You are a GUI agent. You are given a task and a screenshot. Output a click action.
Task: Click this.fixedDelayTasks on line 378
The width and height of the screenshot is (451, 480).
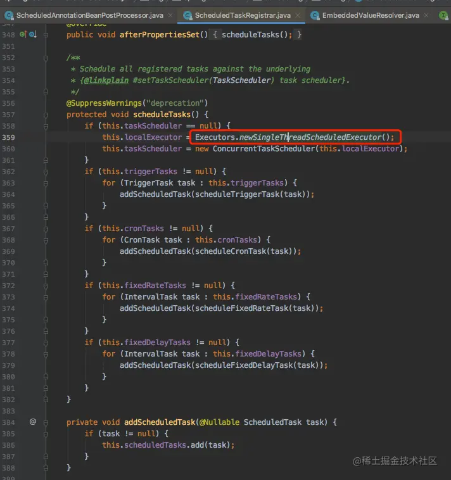click(257, 353)
